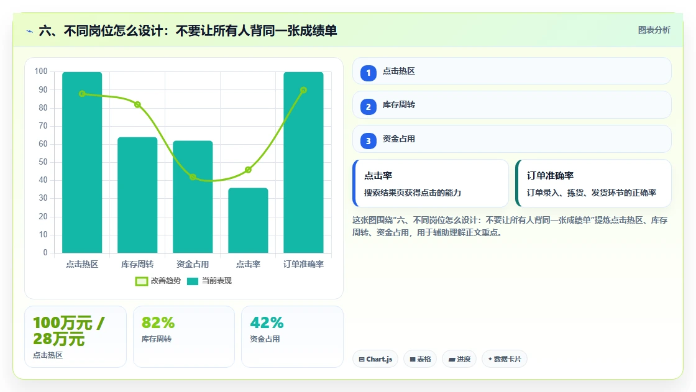The image size is (696, 392).
Task: Click the 进度 tag
Action: pos(459,358)
